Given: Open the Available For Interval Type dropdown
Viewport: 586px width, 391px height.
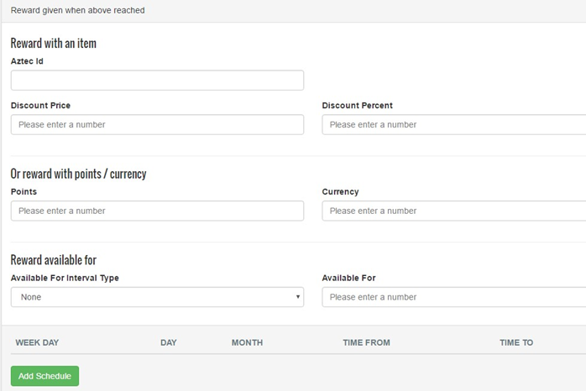Looking at the screenshot, I should pyautogui.click(x=157, y=297).
